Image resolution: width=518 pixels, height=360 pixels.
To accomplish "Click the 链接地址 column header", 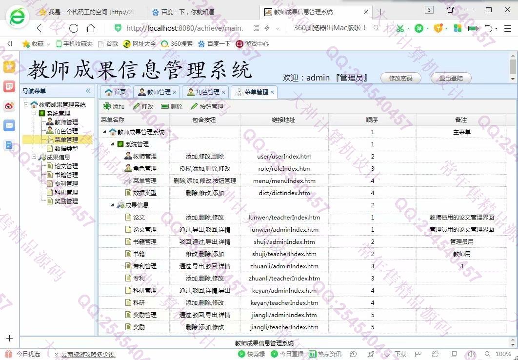I will click(x=284, y=120).
